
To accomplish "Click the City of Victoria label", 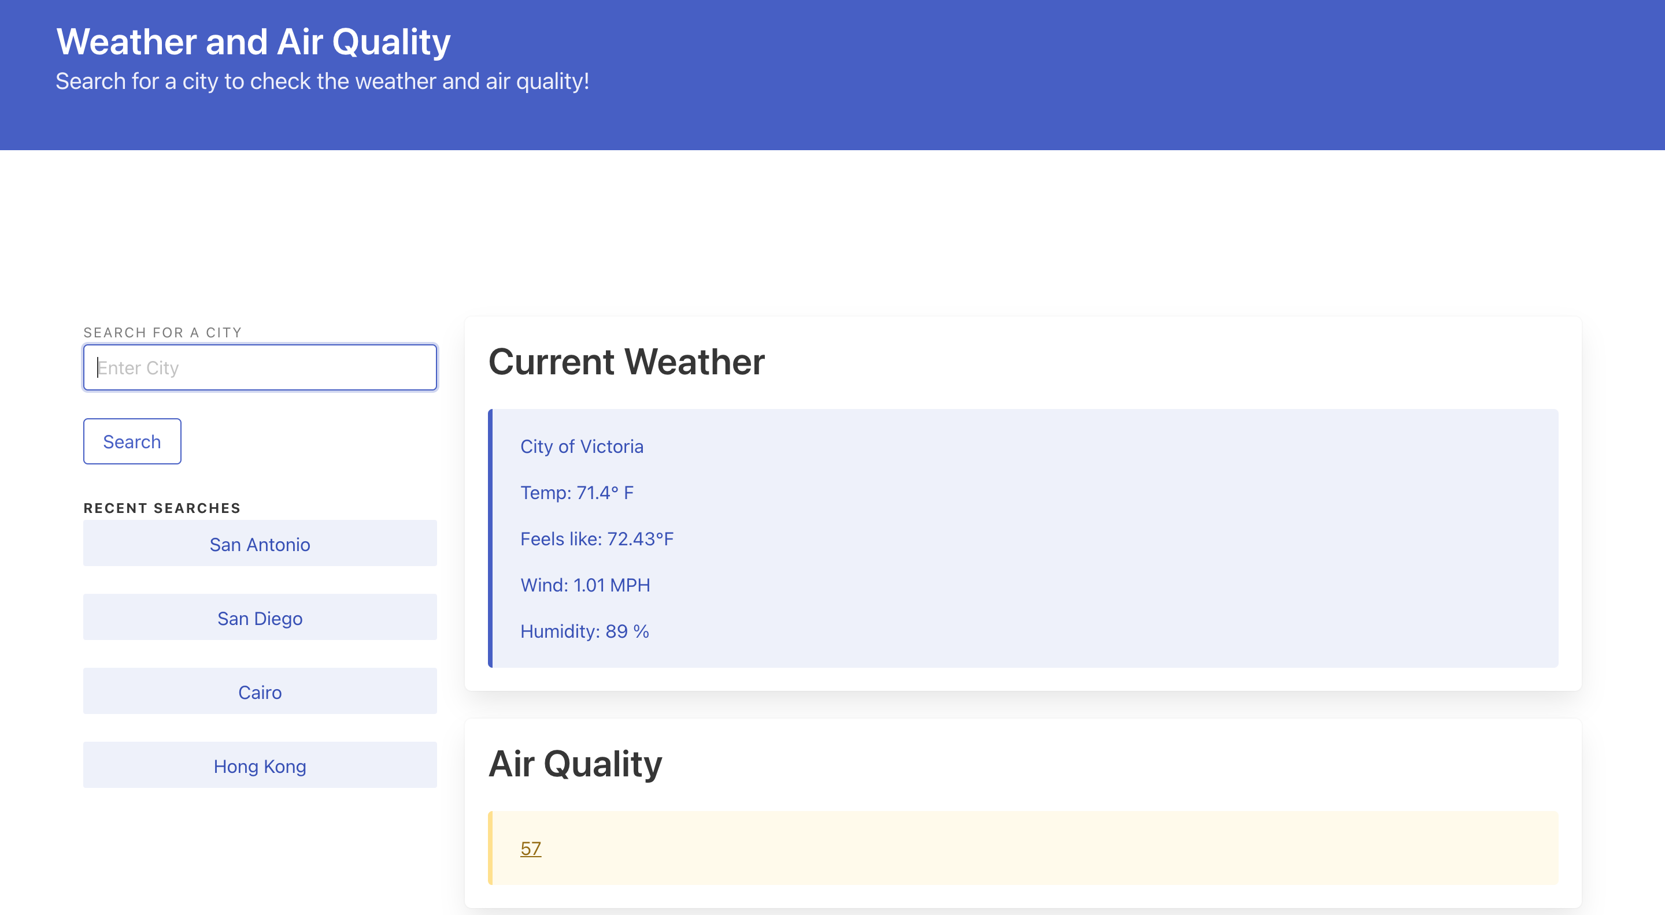I will tap(581, 446).
